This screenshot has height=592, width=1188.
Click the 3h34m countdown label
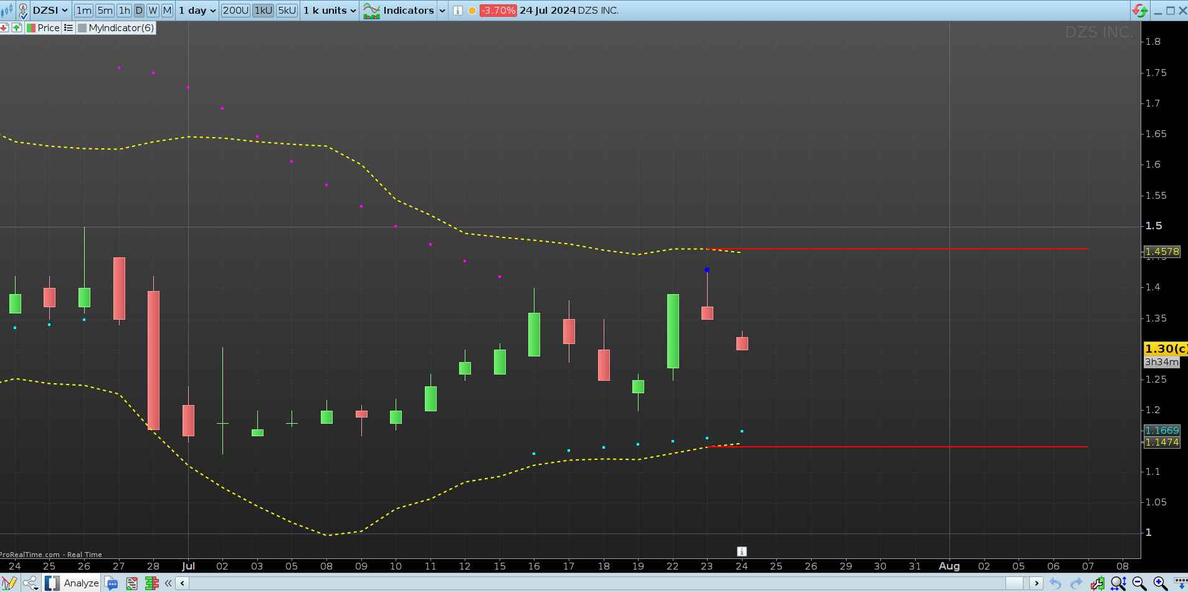click(1162, 362)
